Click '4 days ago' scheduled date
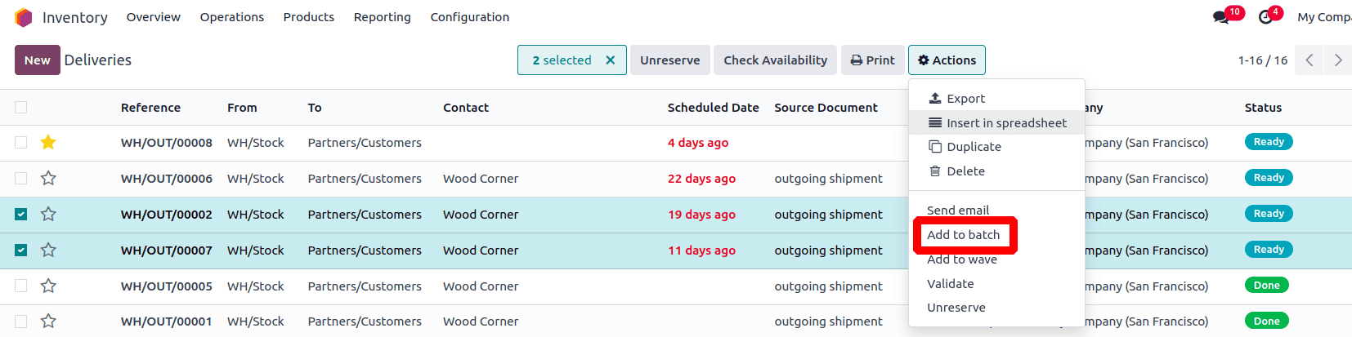 (698, 143)
